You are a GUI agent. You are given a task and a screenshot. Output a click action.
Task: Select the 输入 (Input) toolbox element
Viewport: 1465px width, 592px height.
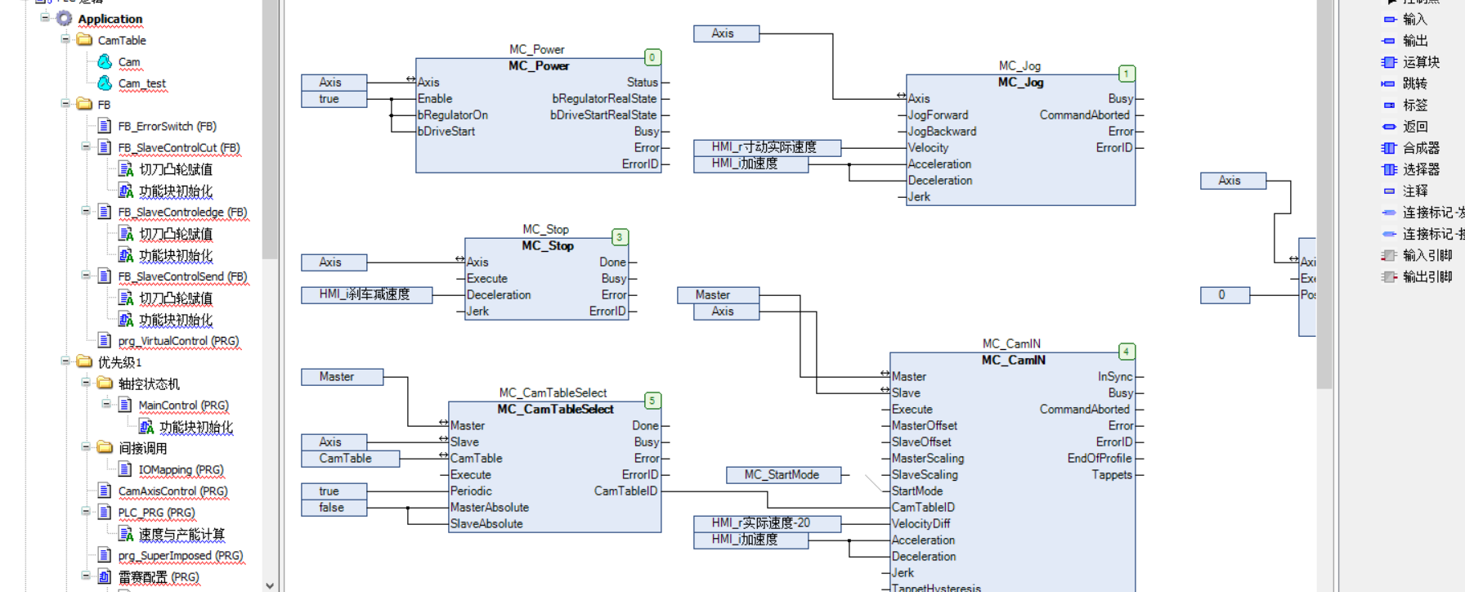[x=1413, y=19]
